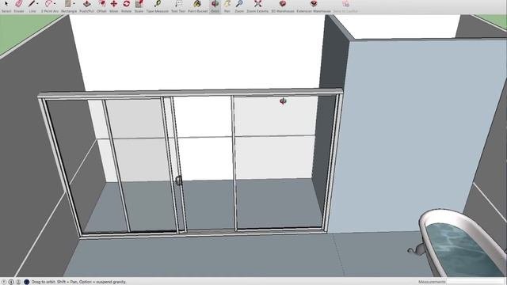
Task: Open the Extension Warehouse
Action: [314, 4]
